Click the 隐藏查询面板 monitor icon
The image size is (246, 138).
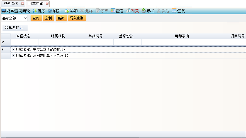[4, 11]
